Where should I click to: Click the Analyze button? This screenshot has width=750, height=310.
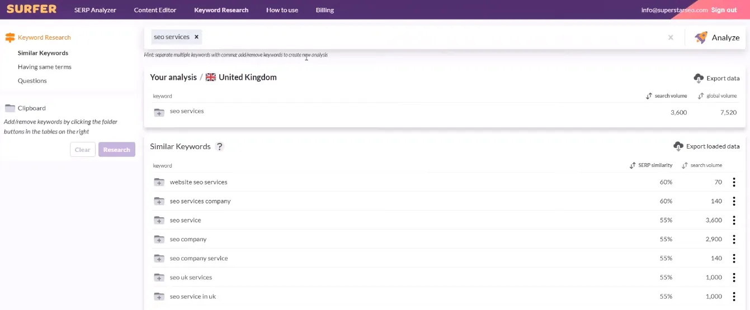pyautogui.click(x=717, y=37)
